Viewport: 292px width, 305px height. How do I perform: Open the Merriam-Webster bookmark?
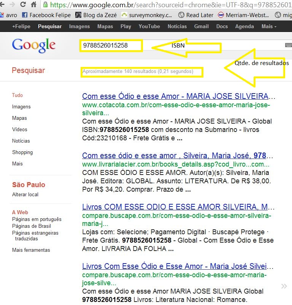click(x=243, y=15)
